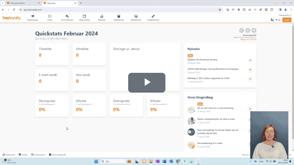Click the orange button at top right
Screen dimensions: 294x165
tap(287, 20)
